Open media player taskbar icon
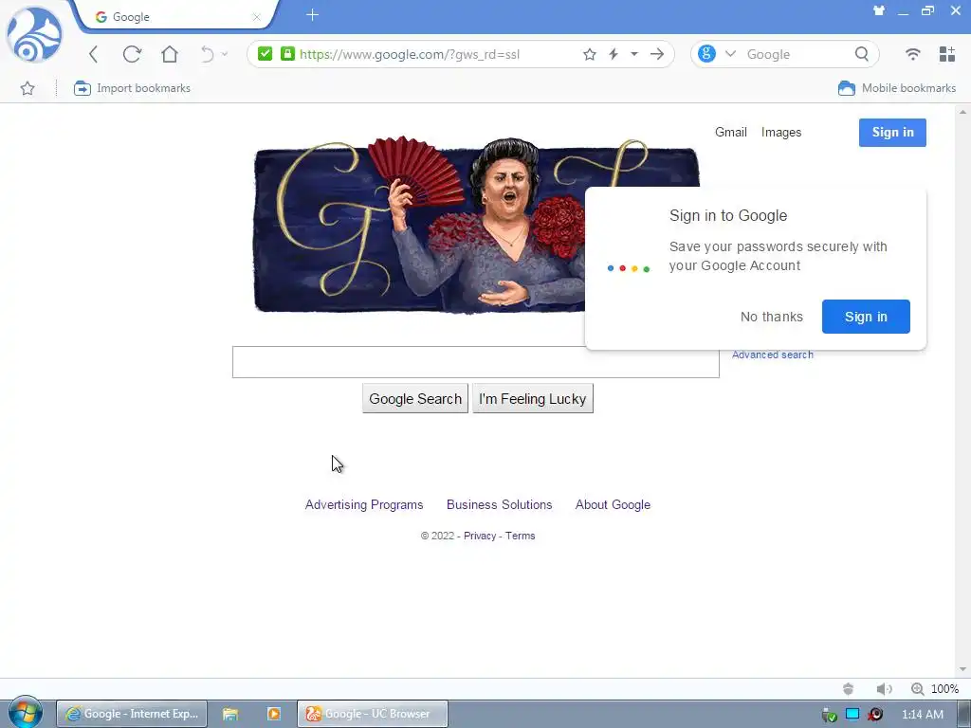Viewport: 971px width, 728px height. (274, 714)
